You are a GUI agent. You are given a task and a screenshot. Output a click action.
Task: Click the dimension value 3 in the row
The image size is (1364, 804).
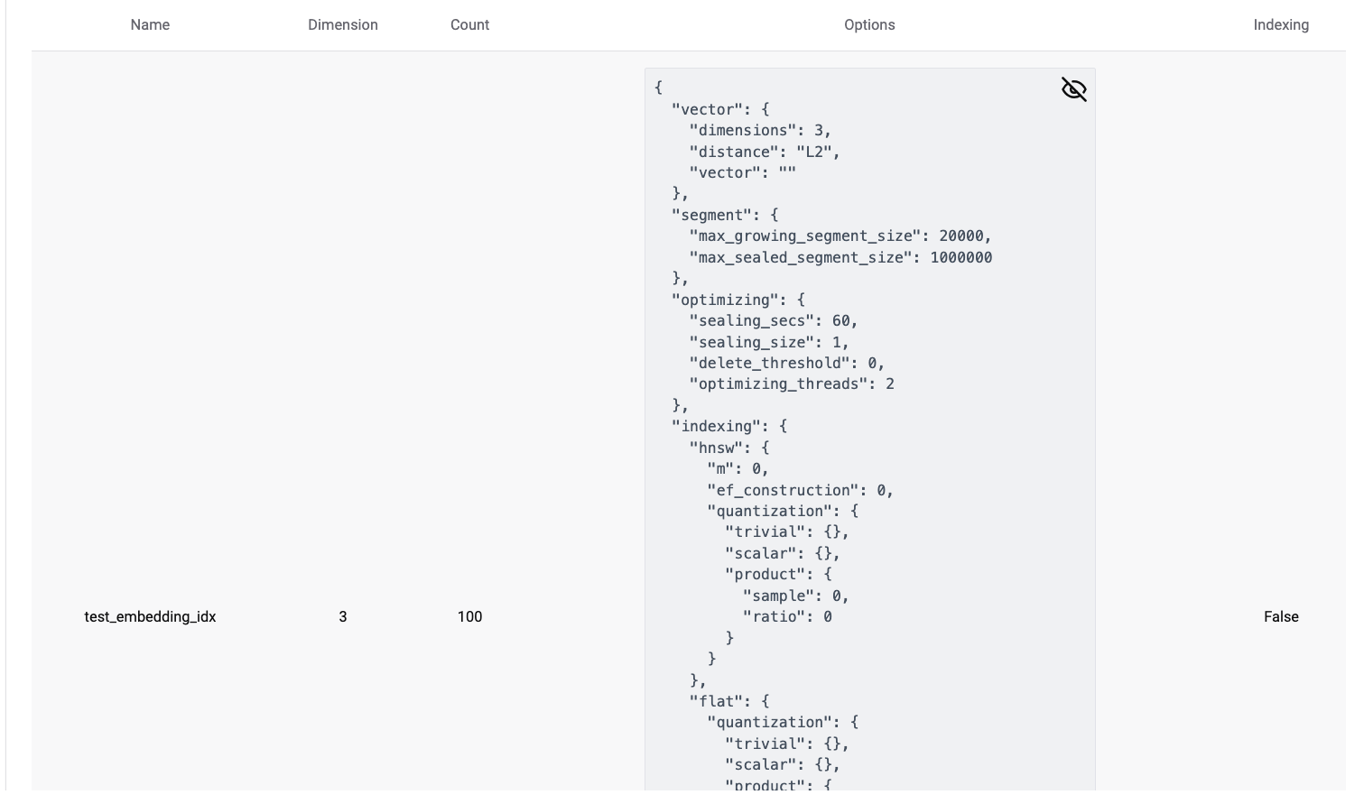[x=342, y=617]
